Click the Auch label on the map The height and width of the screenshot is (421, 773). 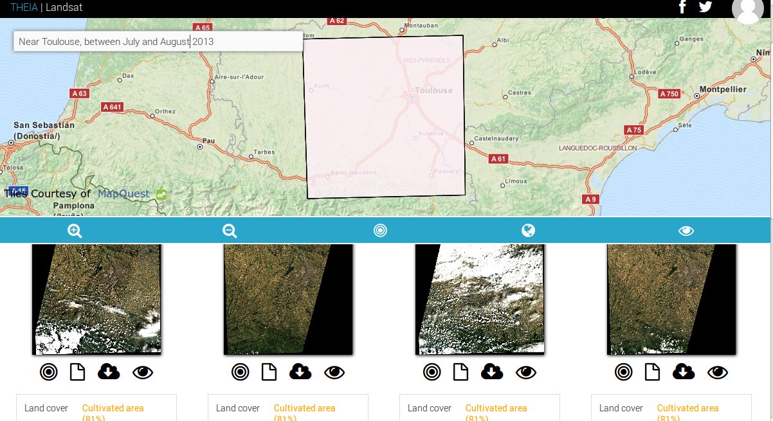tap(322, 85)
